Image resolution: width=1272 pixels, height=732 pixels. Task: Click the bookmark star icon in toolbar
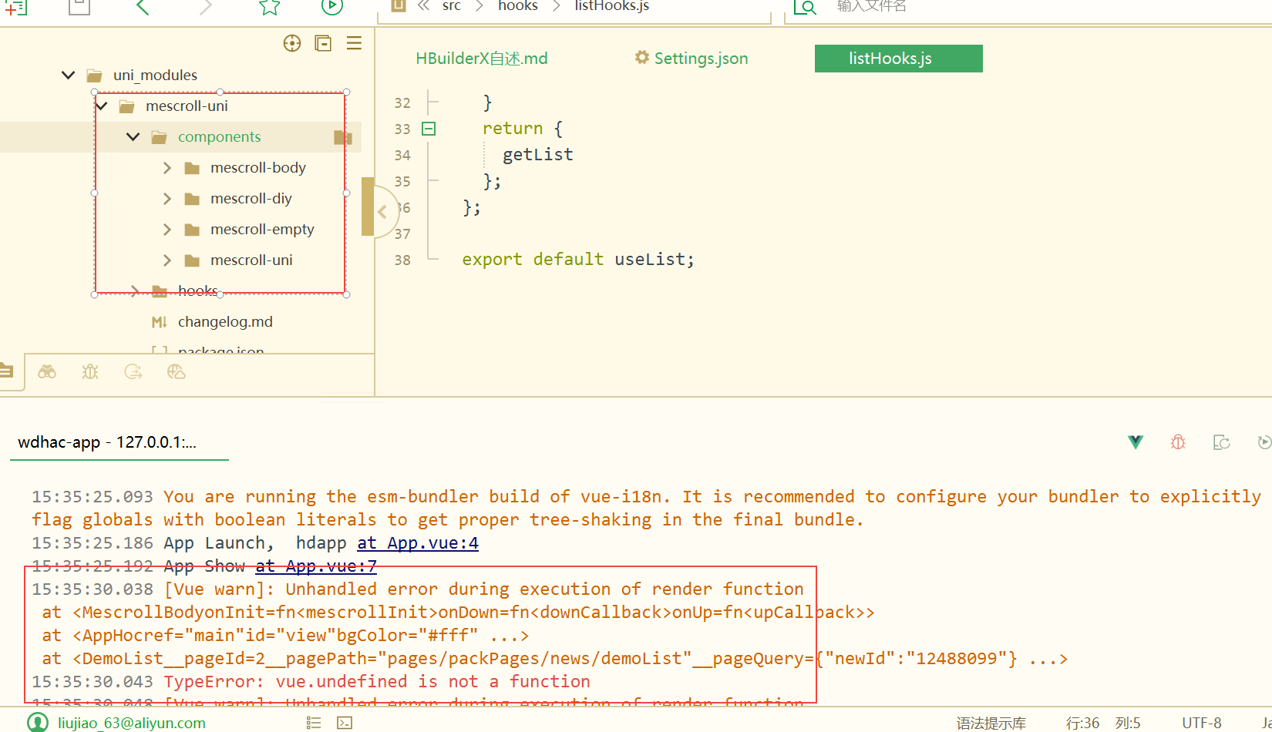pos(269,7)
